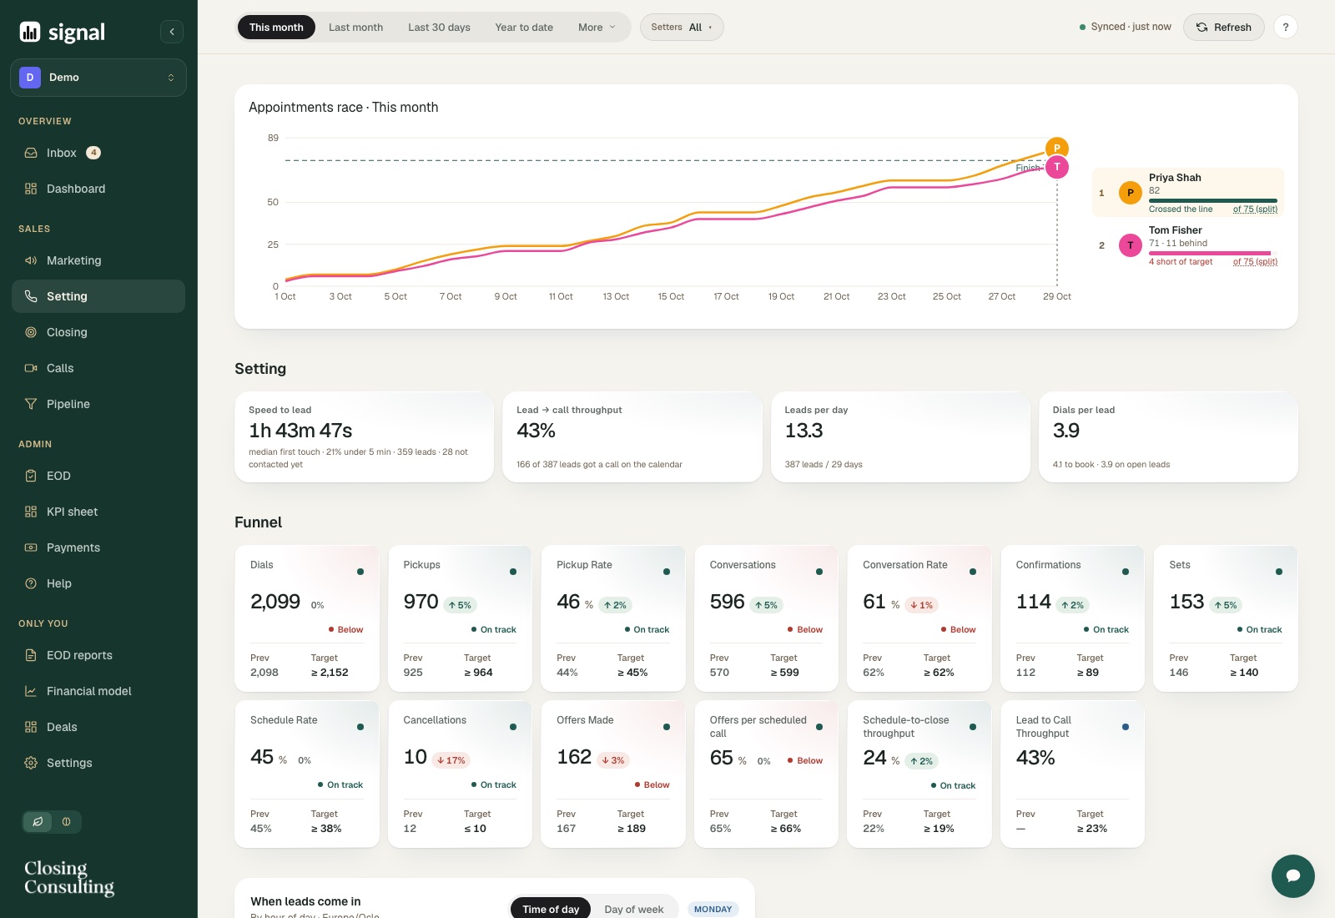This screenshot has width=1335, height=918.
Task: Click Priya Shah's progress bar
Action: [x=1213, y=200]
